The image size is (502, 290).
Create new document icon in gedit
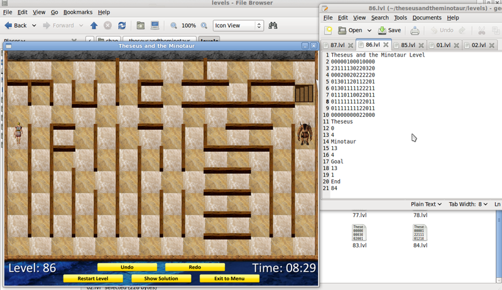point(328,30)
